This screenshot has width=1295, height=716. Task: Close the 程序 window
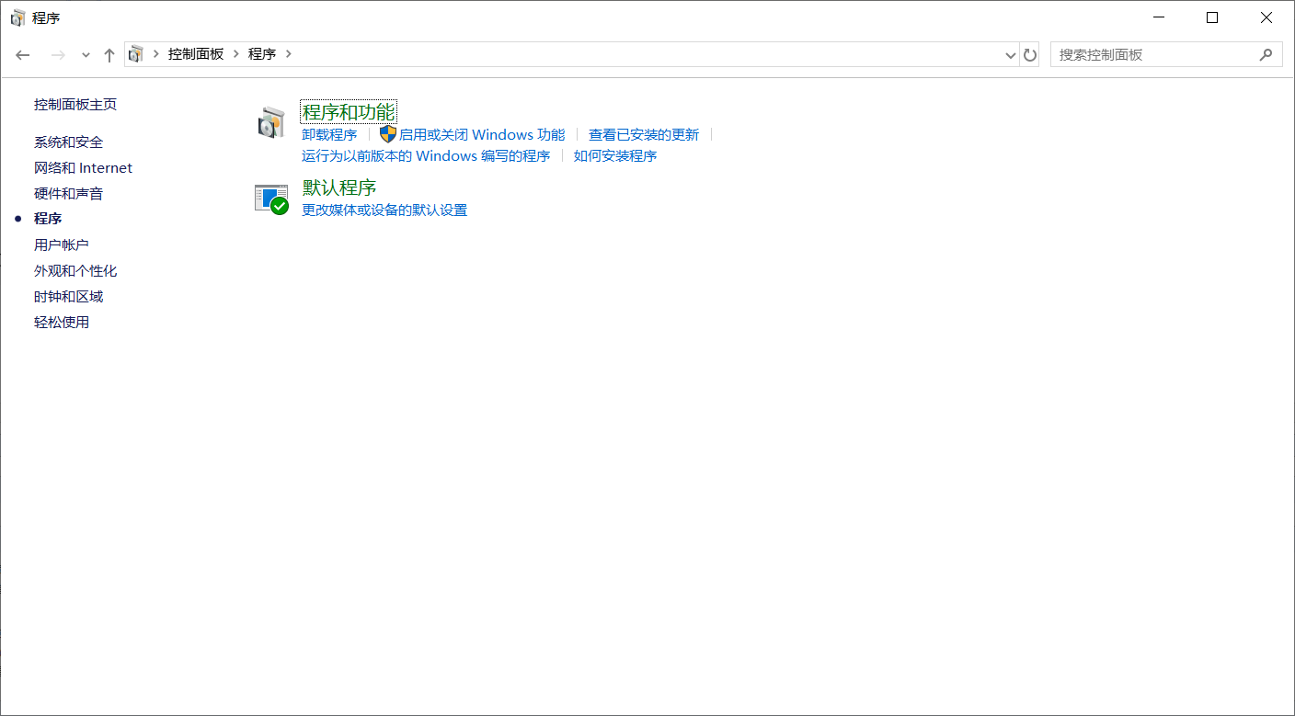(1266, 17)
